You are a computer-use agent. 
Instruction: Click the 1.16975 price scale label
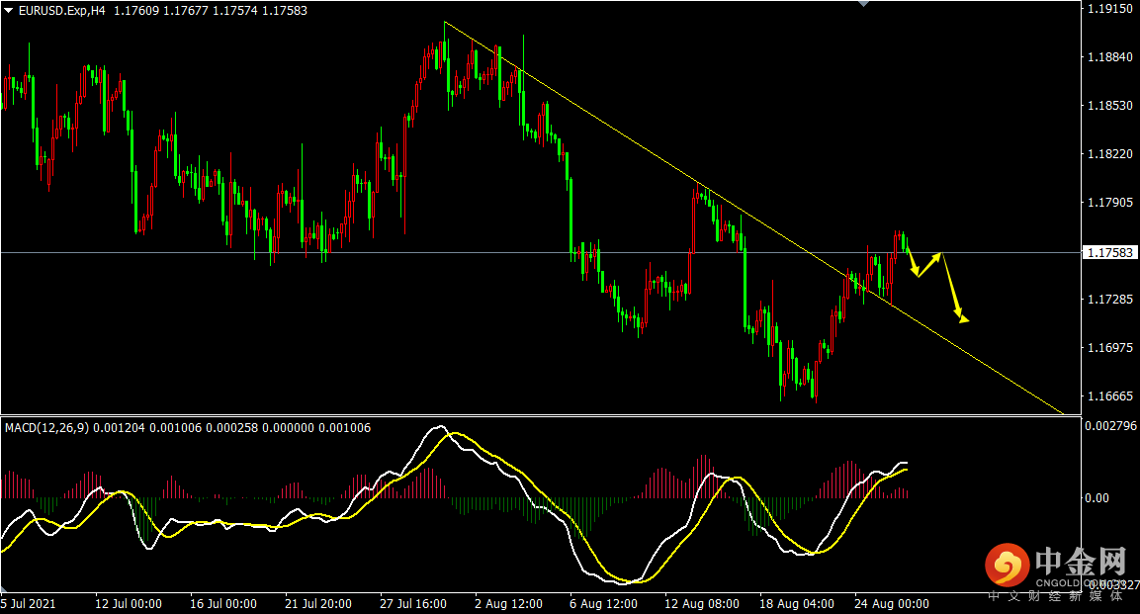coord(1110,348)
